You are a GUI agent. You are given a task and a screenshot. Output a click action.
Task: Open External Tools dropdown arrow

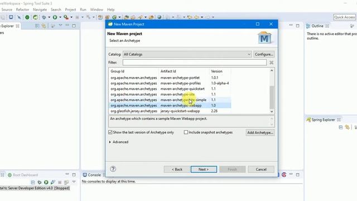[x=71, y=17]
